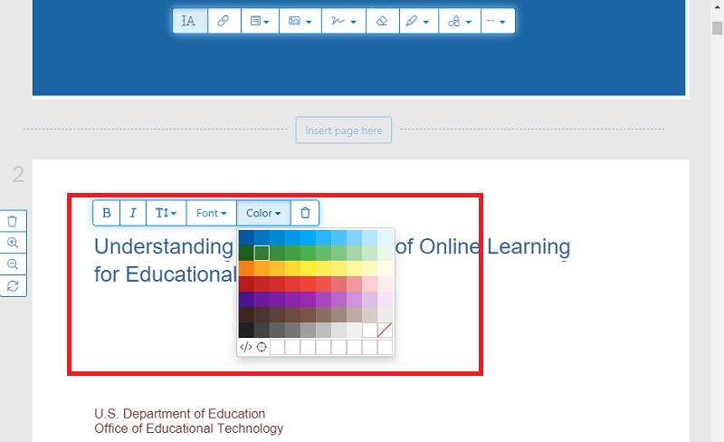Open the Forms tool dropdown
Viewport: 724px width, 442px height.
pos(260,21)
